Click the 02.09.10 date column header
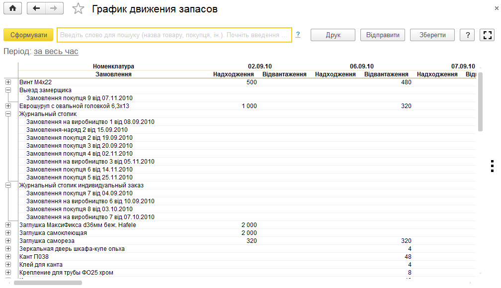Image resolution: width=501 pixels, height=288 pixels. [x=260, y=66]
